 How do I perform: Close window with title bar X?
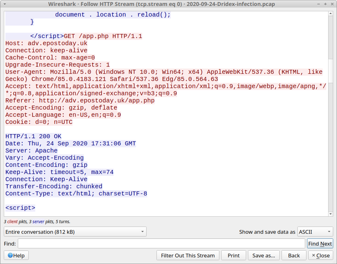click(x=332, y=4)
